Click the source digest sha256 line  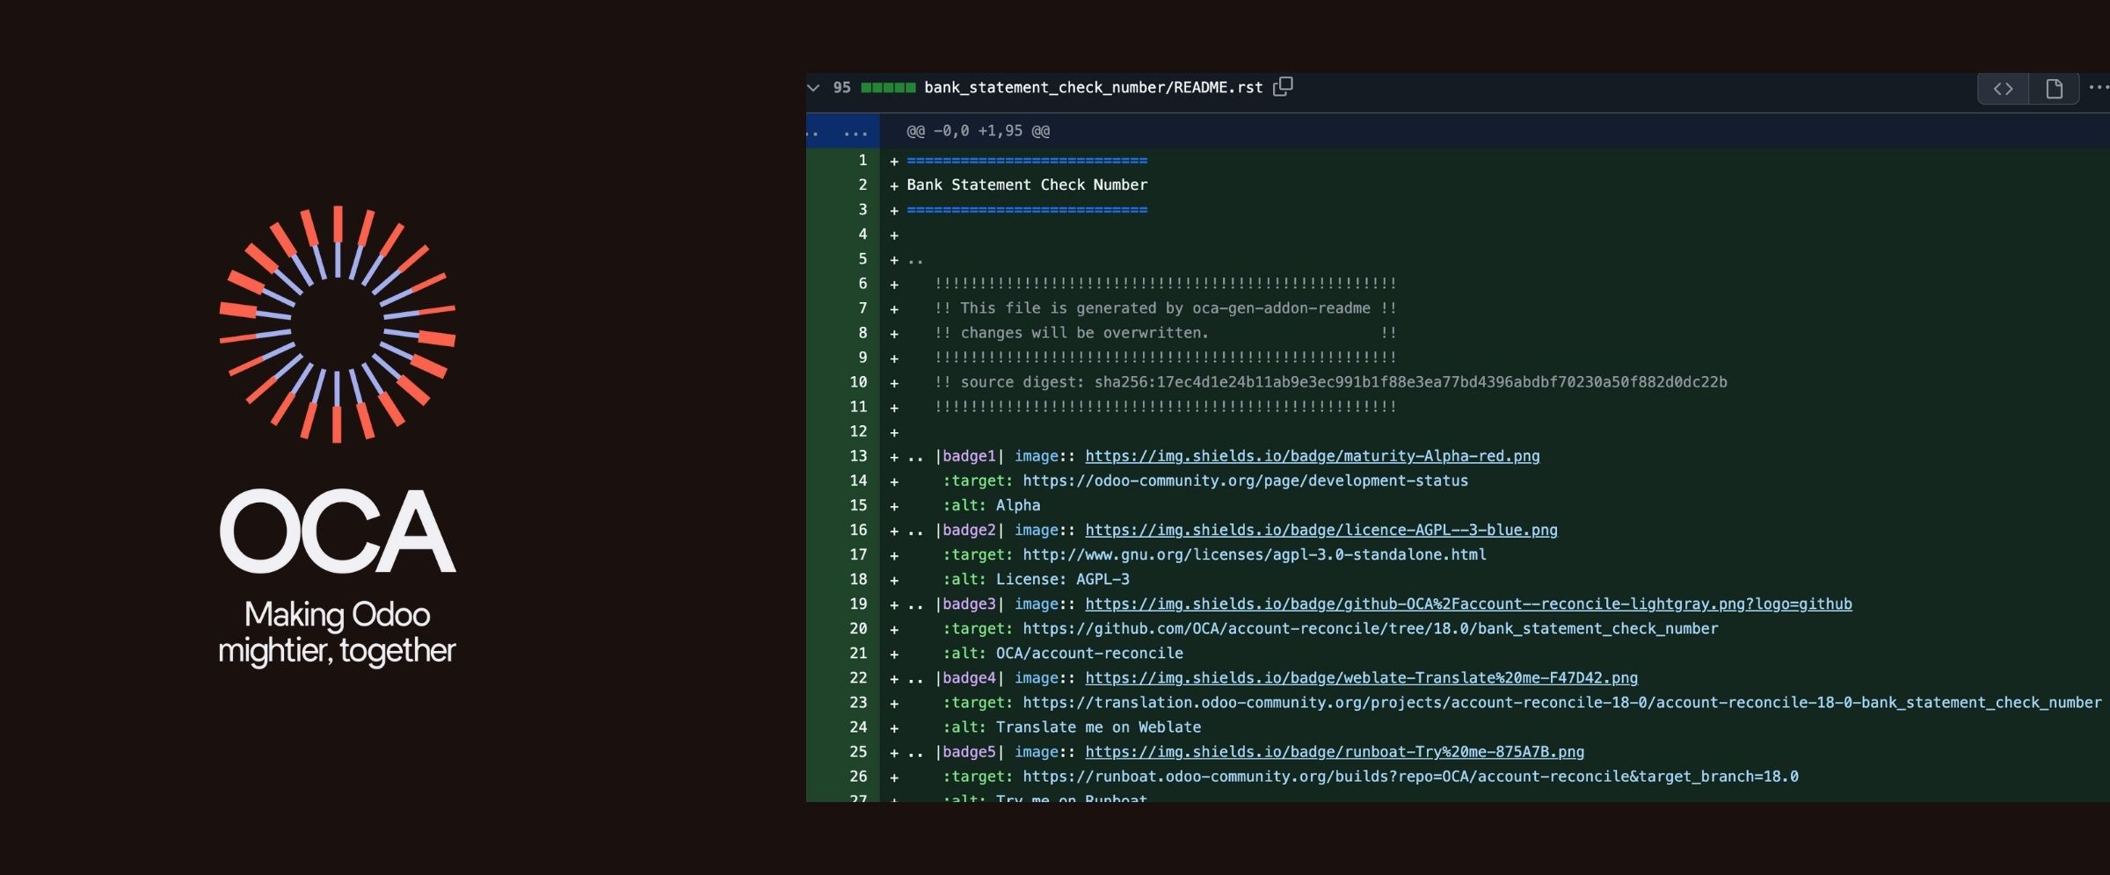[x=1330, y=381]
